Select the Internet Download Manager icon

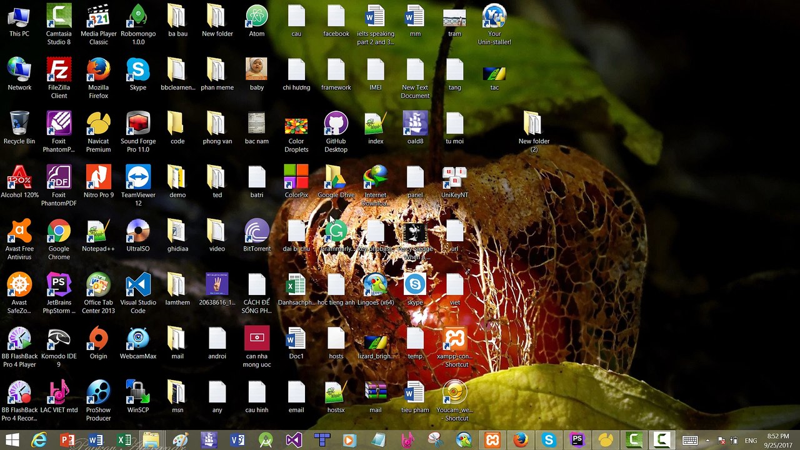tap(376, 186)
